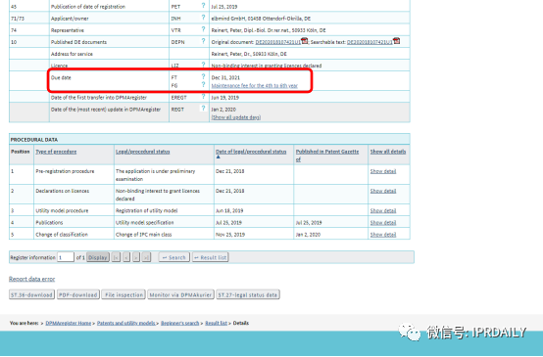
Task: Show detail for Pre-registration procedure row
Action: [x=383, y=171]
